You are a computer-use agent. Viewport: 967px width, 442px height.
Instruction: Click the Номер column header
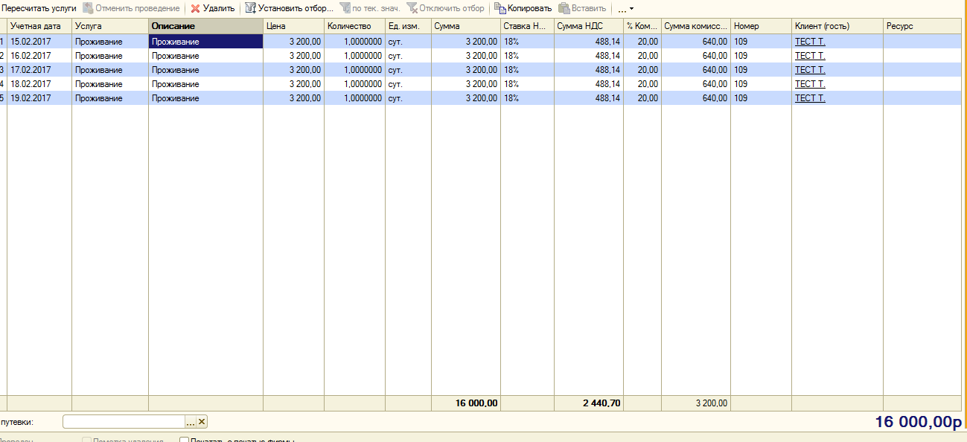coord(761,26)
